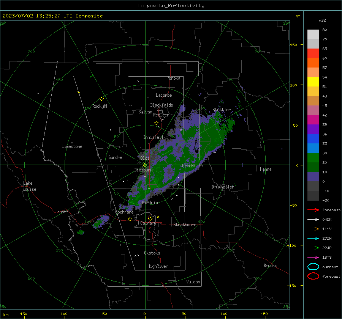
Task: Click the red forecast ellipse icon
Action: click(x=313, y=276)
